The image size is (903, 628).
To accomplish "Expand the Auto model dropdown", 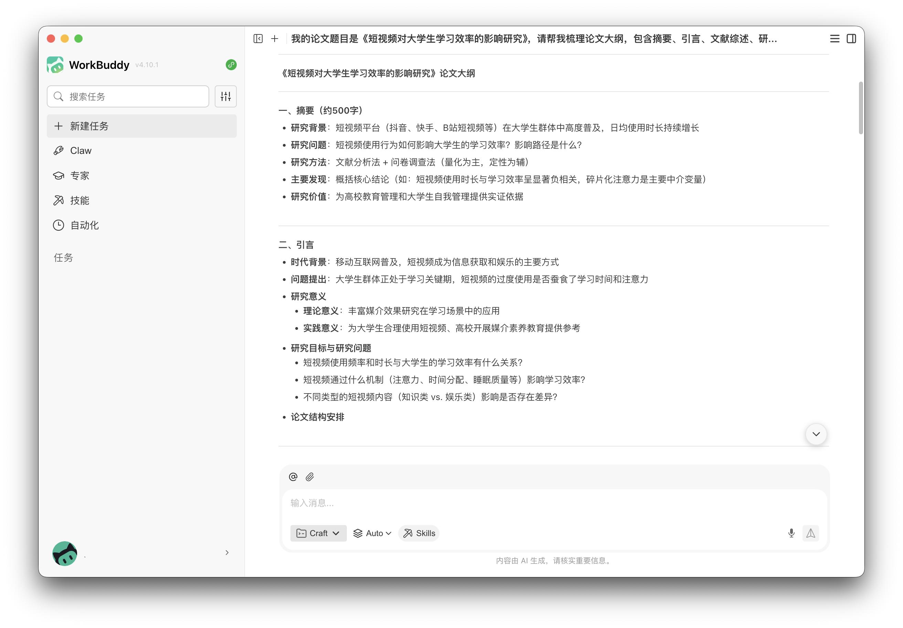I will click(x=372, y=533).
